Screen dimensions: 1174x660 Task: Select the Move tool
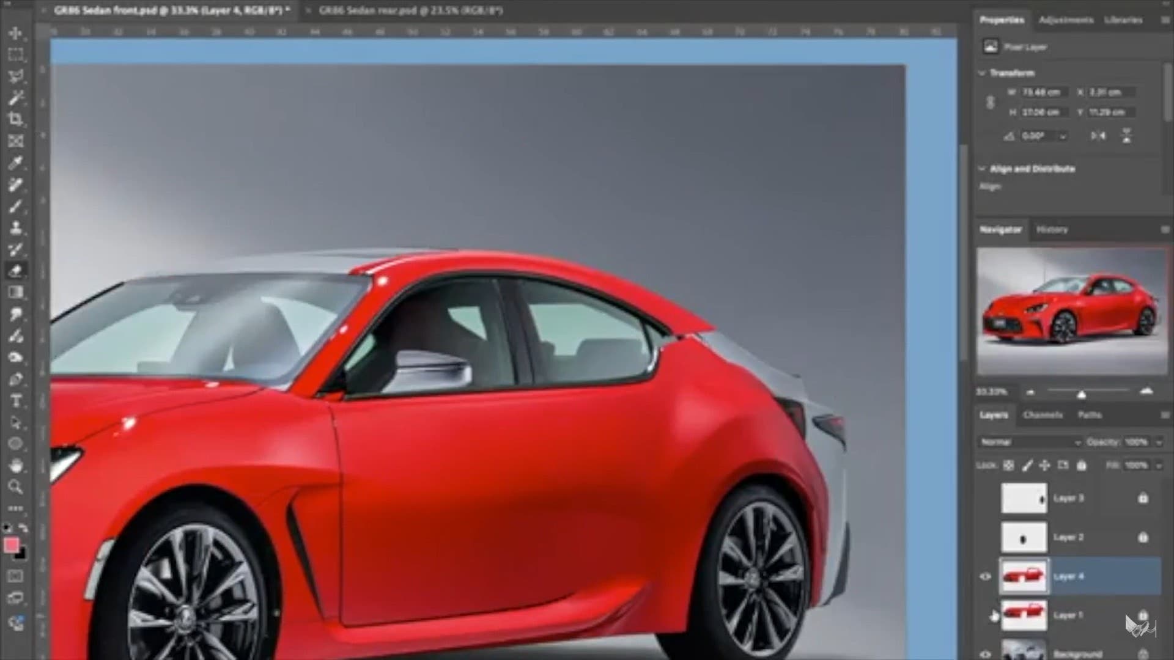pos(16,33)
